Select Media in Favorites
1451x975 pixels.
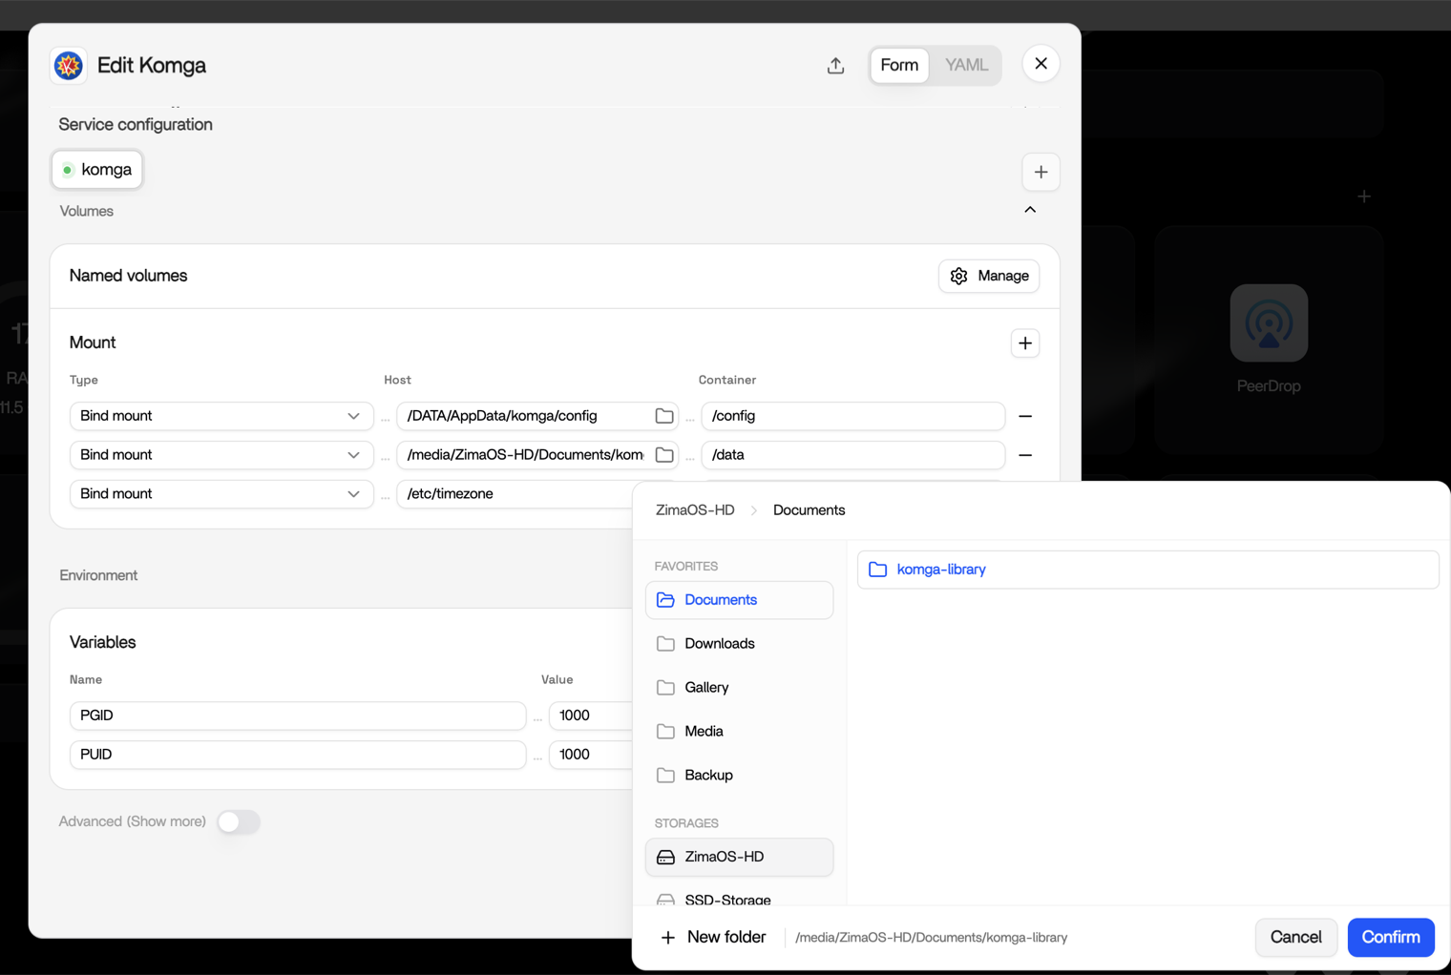(x=739, y=732)
